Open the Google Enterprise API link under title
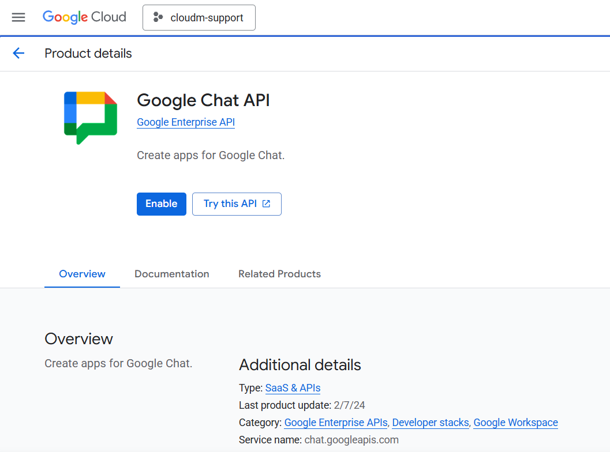610x452 pixels. click(x=186, y=122)
